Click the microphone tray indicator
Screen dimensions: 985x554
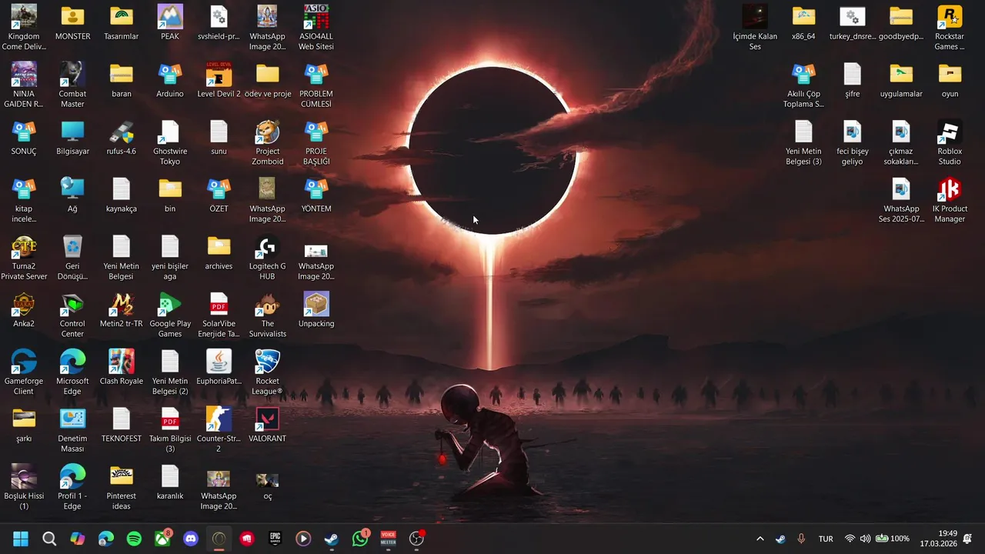click(801, 539)
